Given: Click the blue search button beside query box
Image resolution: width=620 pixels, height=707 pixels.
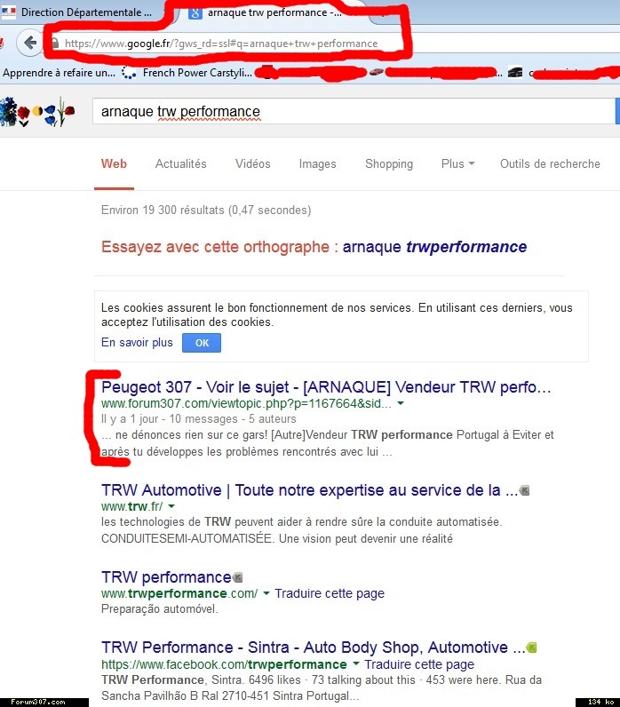Looking at the screenshot, I should tap(616, 112).
